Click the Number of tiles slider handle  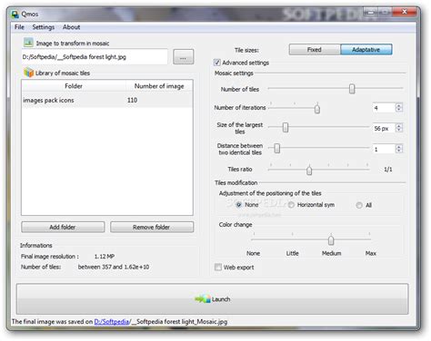pos(352,89)
